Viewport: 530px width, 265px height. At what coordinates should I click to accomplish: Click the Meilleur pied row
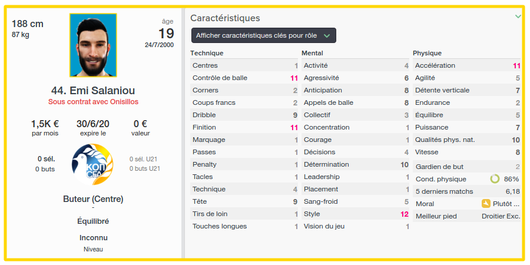point(467,216)
